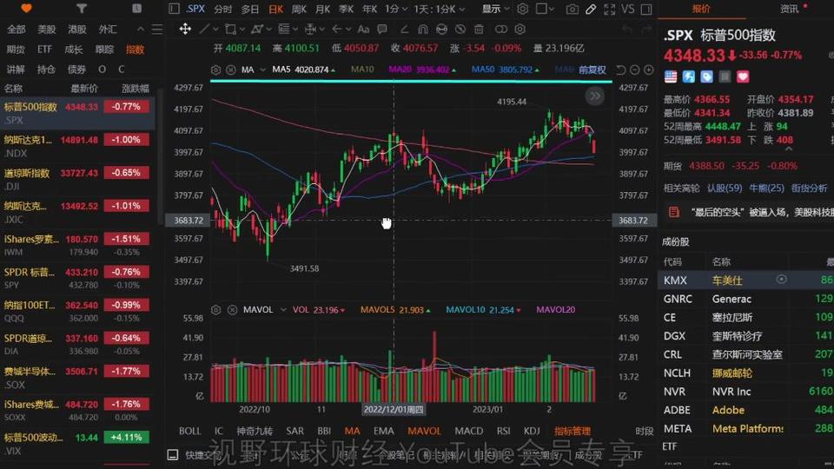Open the watchlist hamburger menu icon
834x469 pixels.
(x=157, y=30)
